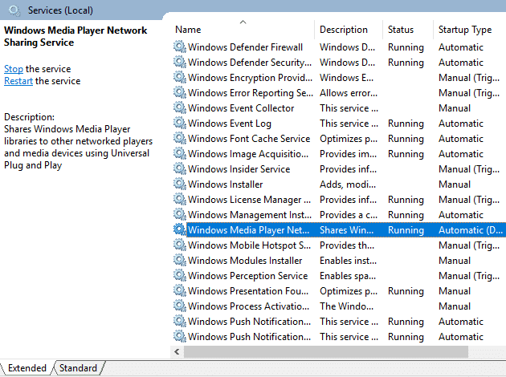Viewport: 506px width, 377px height.
Task: Sort list by the Startup Type column
Action: coord(464,30)
